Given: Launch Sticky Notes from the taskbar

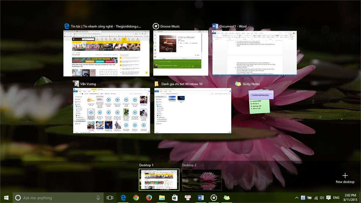Looking at the screenshot, I should 226,198.
